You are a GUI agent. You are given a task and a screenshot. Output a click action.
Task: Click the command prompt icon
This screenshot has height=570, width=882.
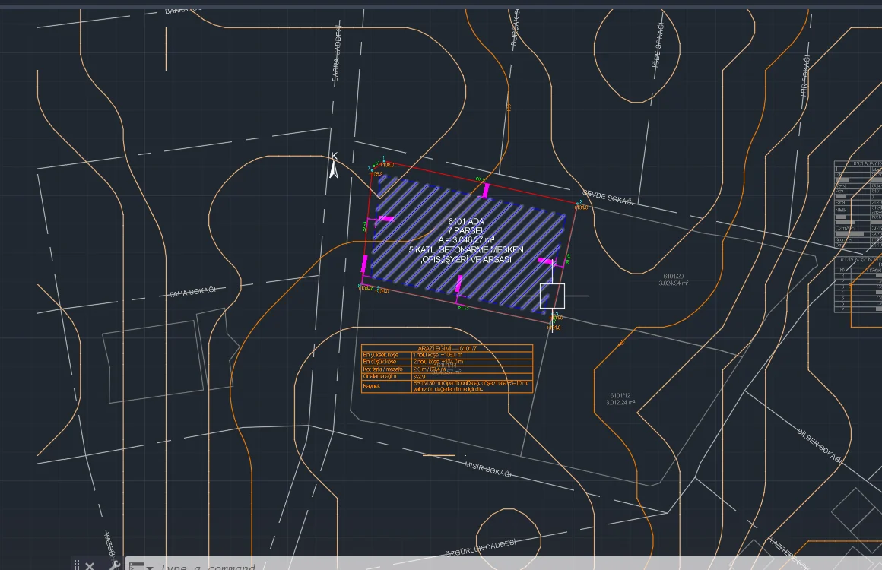pos(137,566)
